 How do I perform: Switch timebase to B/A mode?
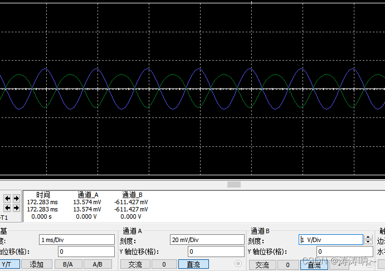click(x=67, y=264)
